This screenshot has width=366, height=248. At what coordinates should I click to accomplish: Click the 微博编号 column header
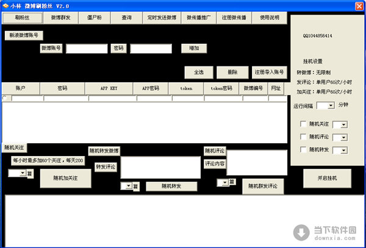254,88
